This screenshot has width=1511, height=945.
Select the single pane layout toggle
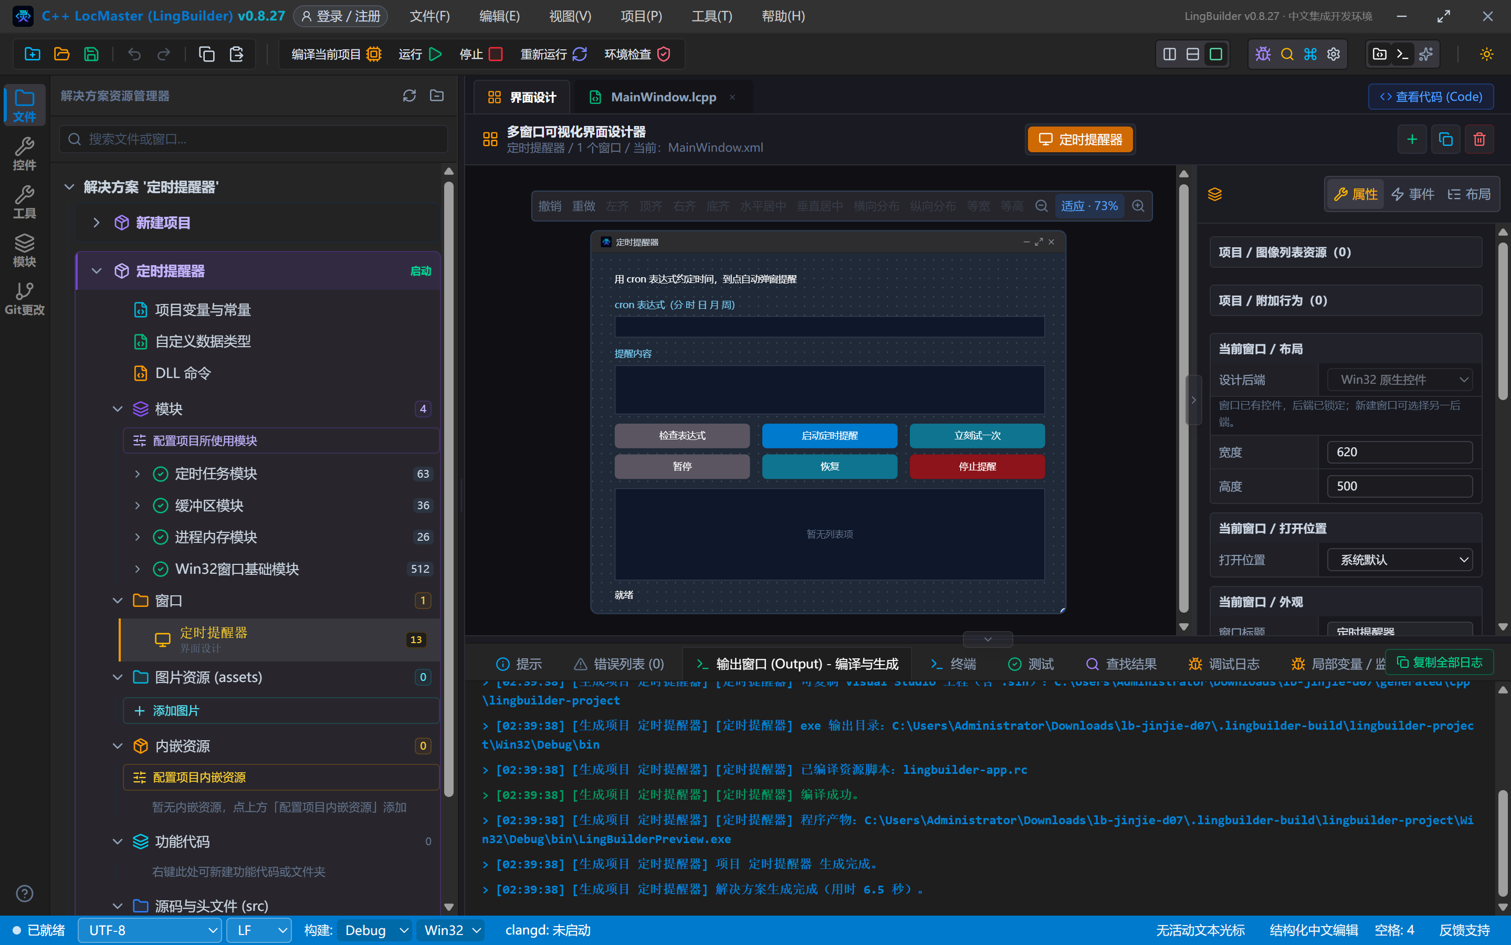point(1216,55)
